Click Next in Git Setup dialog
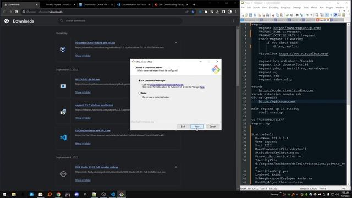The width and height of the screenshot is (352, 198). point(197,127)
